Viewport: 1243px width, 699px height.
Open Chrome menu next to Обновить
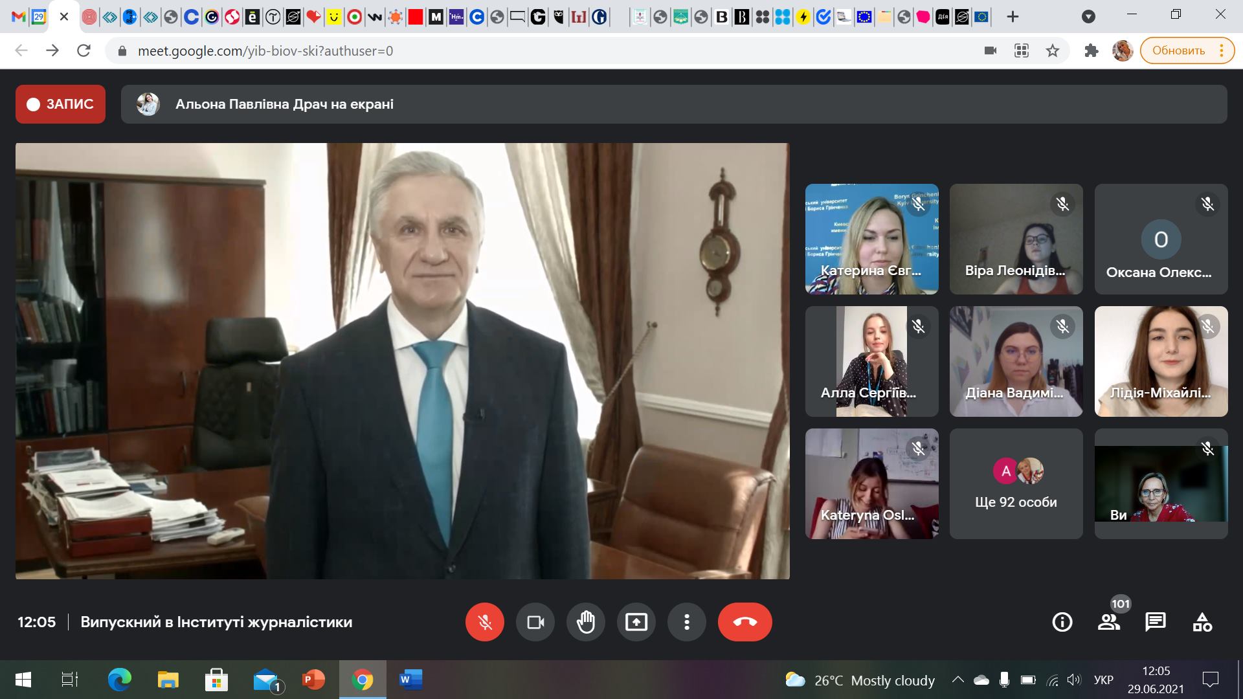(x=1222, y=50)
